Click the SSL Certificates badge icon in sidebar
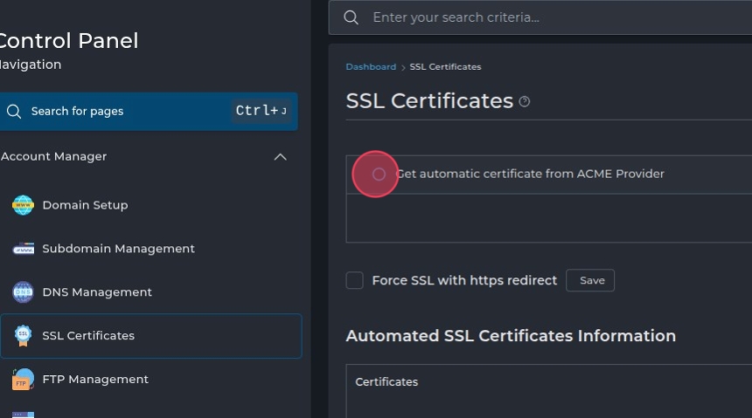 click(x=23, y=336)
